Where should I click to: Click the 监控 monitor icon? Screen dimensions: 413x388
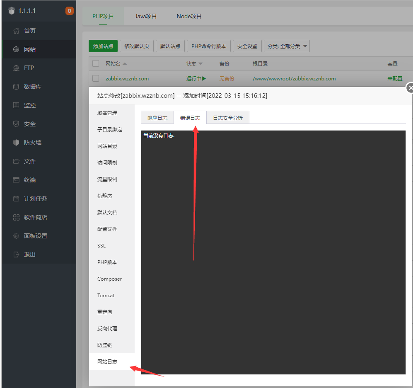(x=16, y=105)
